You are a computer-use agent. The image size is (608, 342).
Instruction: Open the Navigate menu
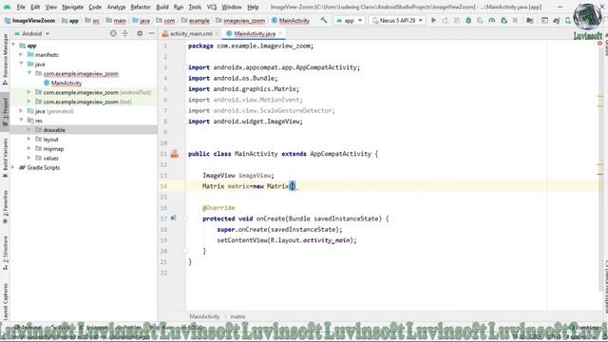point(72,7)
